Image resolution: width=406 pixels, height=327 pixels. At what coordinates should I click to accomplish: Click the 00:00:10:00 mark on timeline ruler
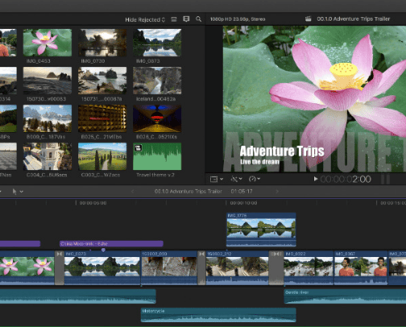(x=243, y=203)
